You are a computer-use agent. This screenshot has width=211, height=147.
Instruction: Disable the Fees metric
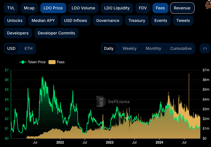point(160,8)
